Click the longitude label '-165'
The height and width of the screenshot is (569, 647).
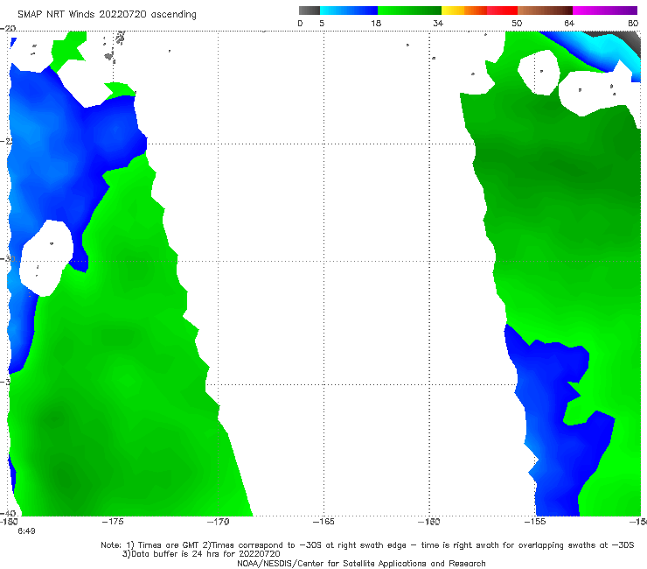point(323,522)
